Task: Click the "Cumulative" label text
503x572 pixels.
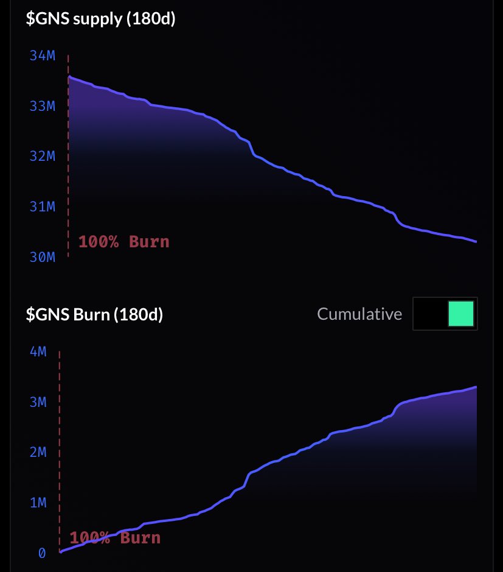Action: click(x=359, y=314)
